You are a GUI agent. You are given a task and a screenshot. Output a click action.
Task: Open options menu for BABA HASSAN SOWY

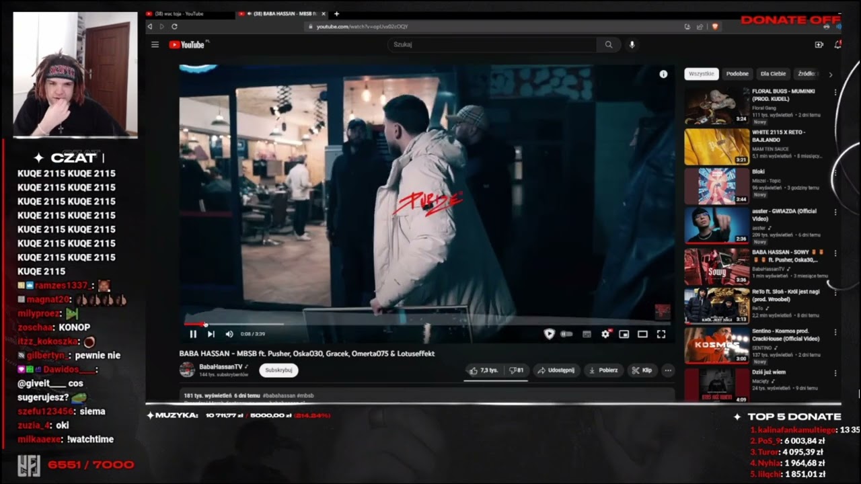click(x=835, y=253)
